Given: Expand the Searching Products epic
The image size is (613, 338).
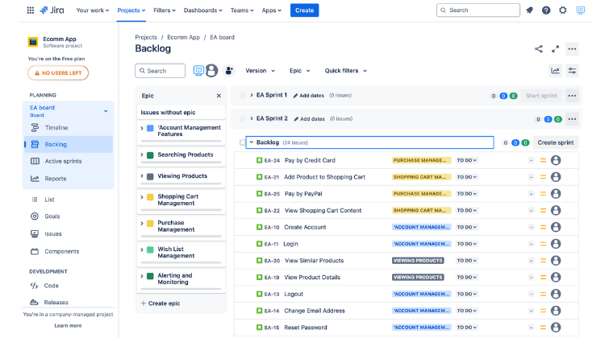Looking at the screenshot, I should 142,155.
